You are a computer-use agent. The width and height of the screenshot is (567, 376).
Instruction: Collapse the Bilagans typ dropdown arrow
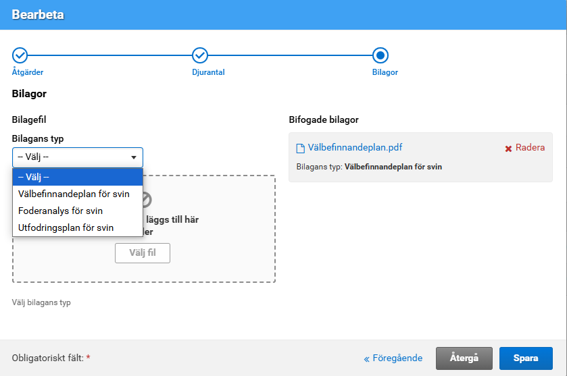(133, 158)
